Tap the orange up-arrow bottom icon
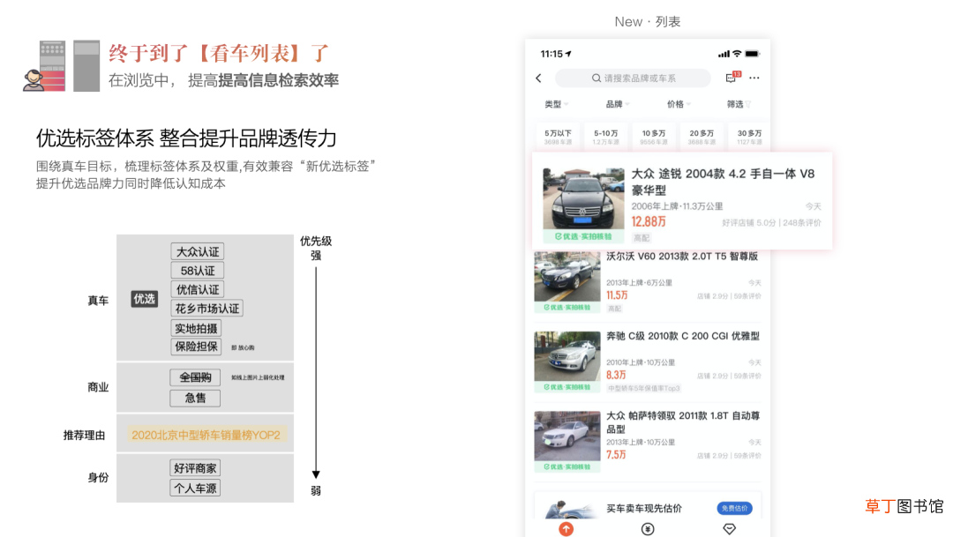Viewport: 953px width, 537px height. [566, 529]
